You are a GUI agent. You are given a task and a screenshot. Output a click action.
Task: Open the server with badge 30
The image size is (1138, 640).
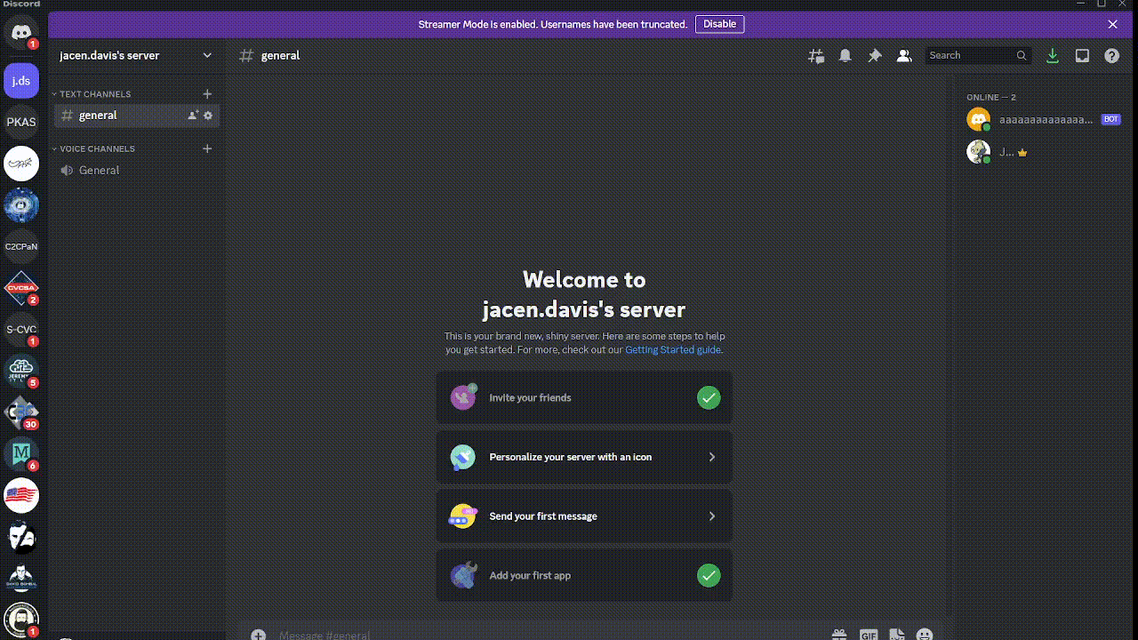(21, 412)
